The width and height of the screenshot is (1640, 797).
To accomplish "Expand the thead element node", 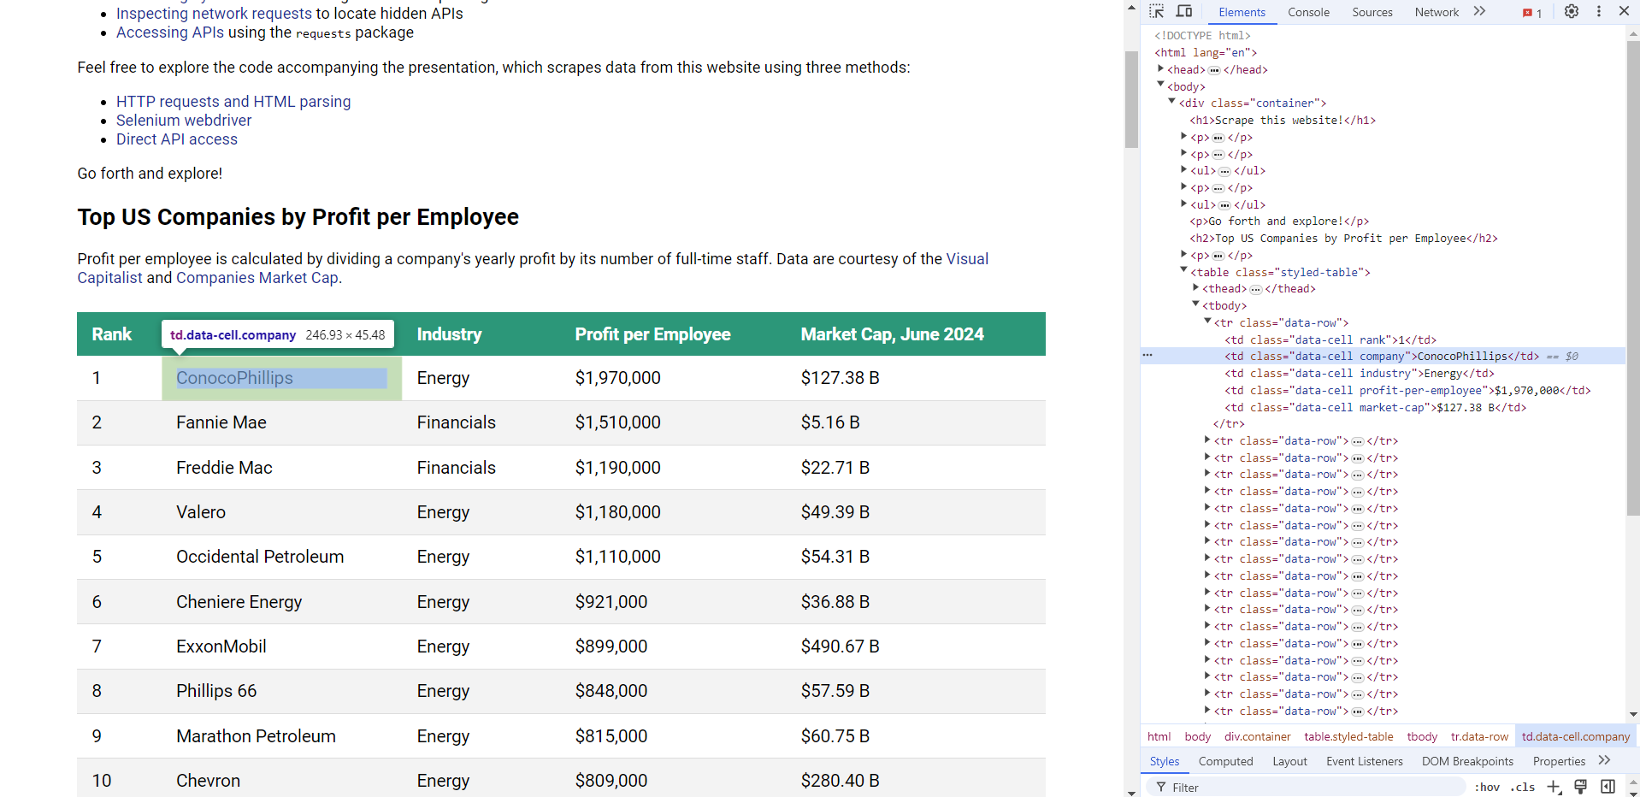I will 1195,287.
